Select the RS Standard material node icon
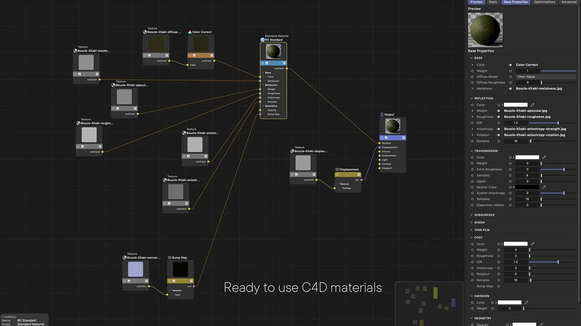 tap(263, 40)
